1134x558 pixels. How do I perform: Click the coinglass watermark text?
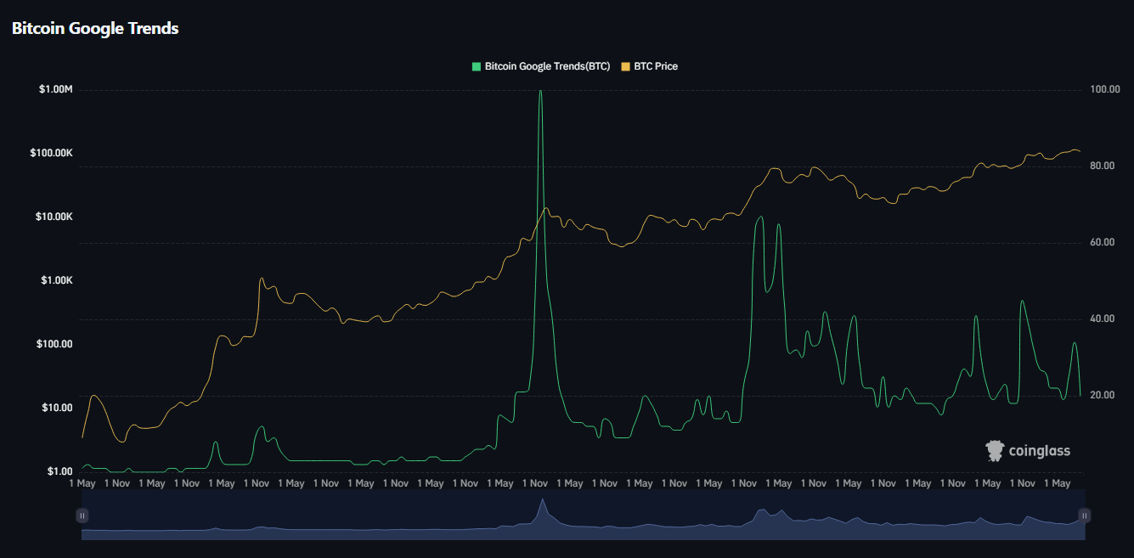1040,451
